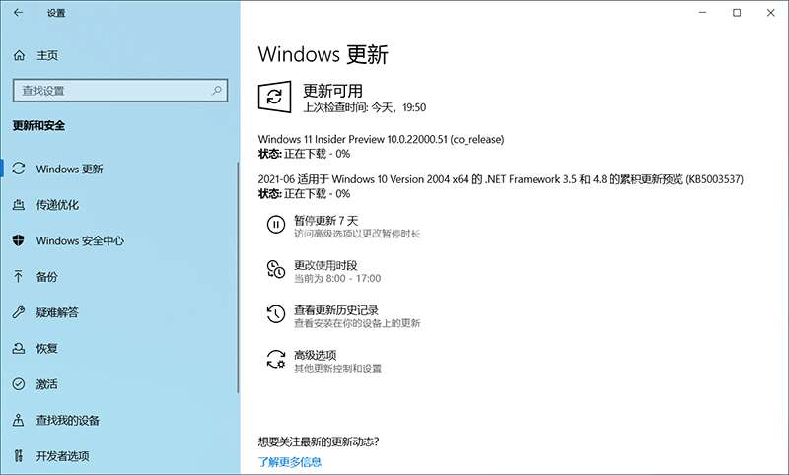Click the 恢复 recovery icon
Screen dimensions: 789x475
[19, 348]
